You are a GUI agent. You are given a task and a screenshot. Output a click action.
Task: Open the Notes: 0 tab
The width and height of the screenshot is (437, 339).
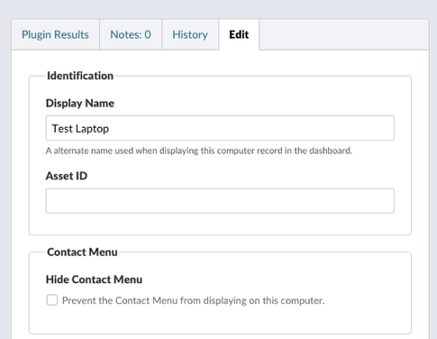pos(131,34)
